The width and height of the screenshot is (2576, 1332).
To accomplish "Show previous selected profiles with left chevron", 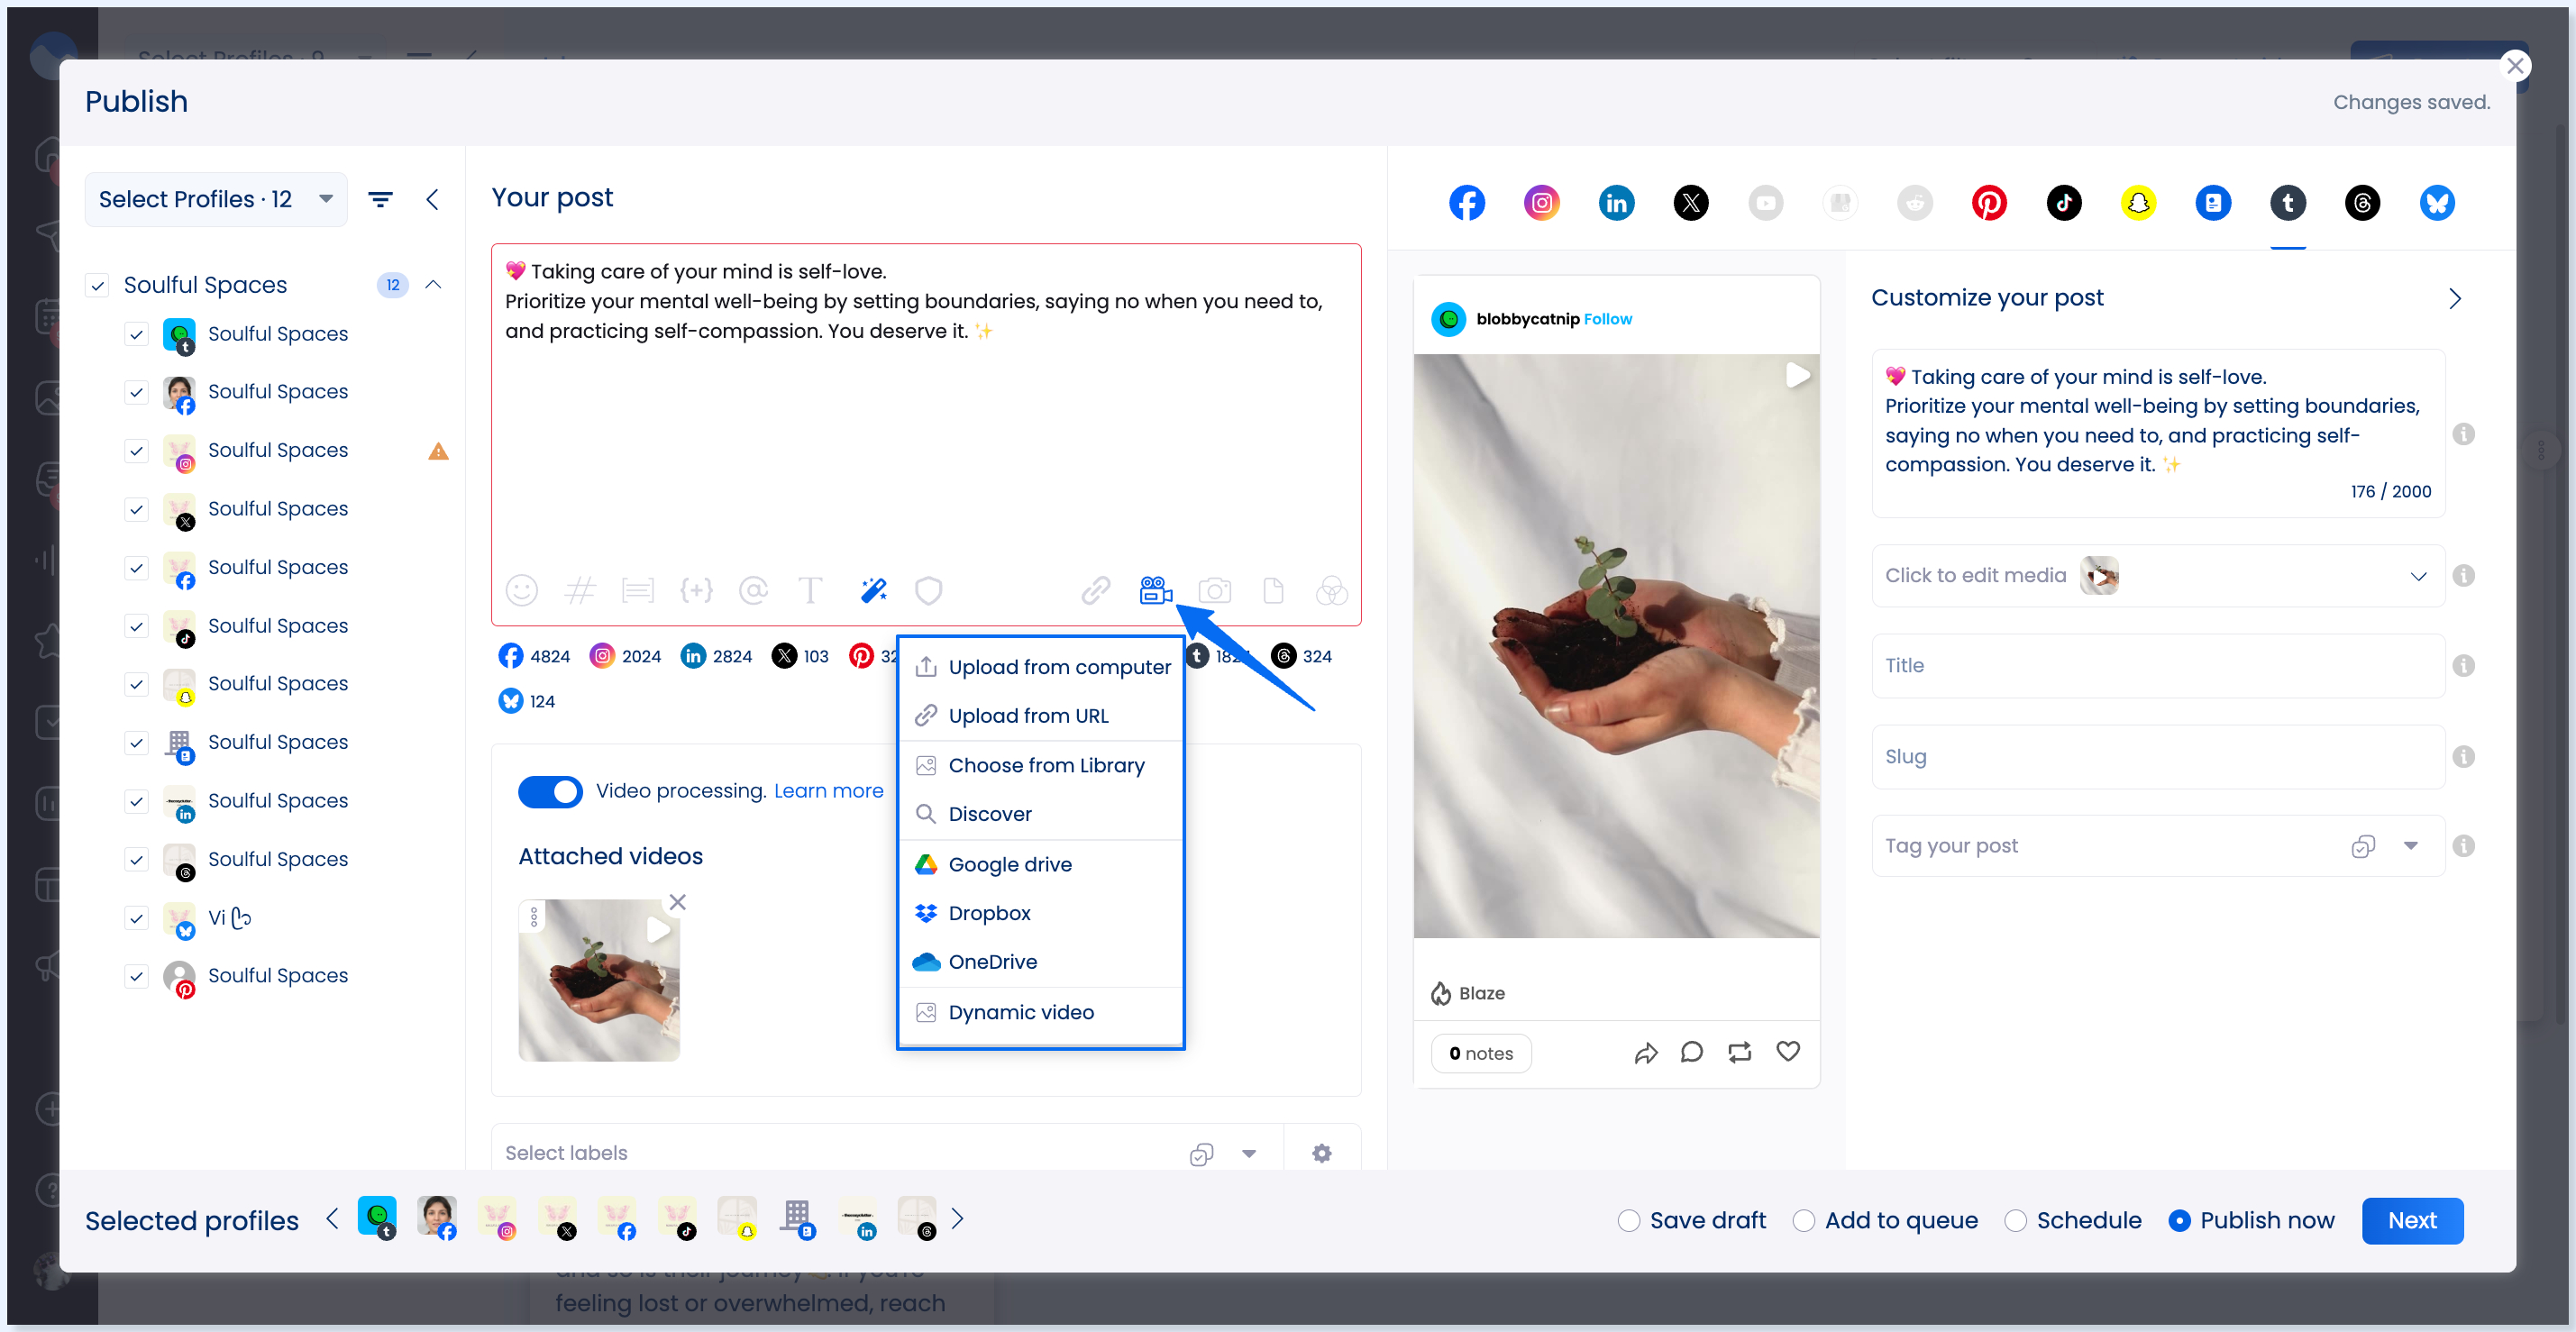I will (x=332, y=1218).
